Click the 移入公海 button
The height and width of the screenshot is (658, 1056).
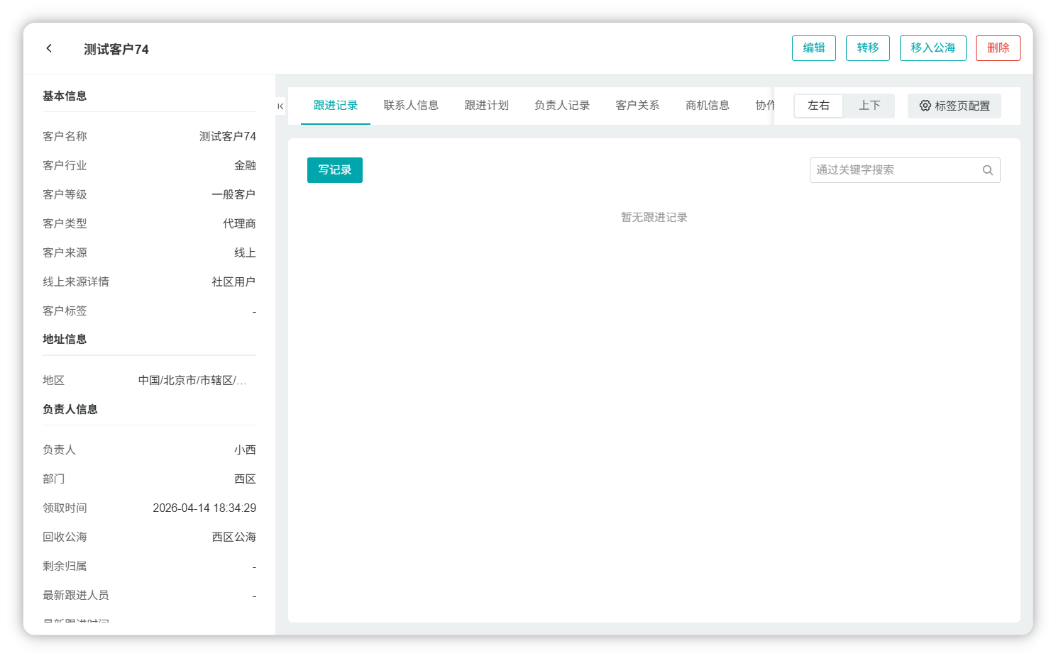933,48
